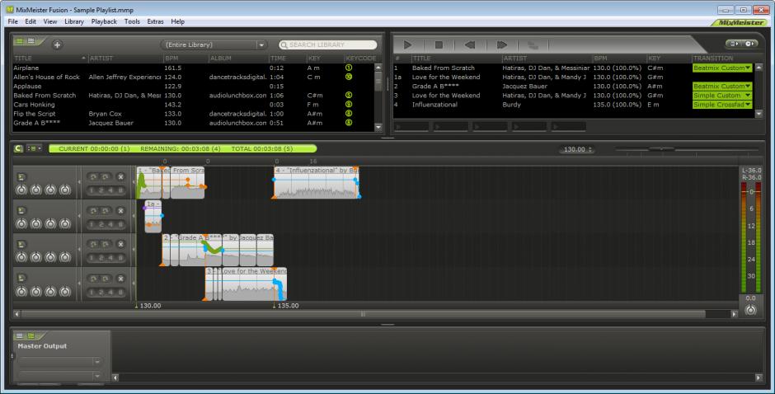
Task: Toggle left pill button at playlist top-right
Action: [x=734, y=44]
